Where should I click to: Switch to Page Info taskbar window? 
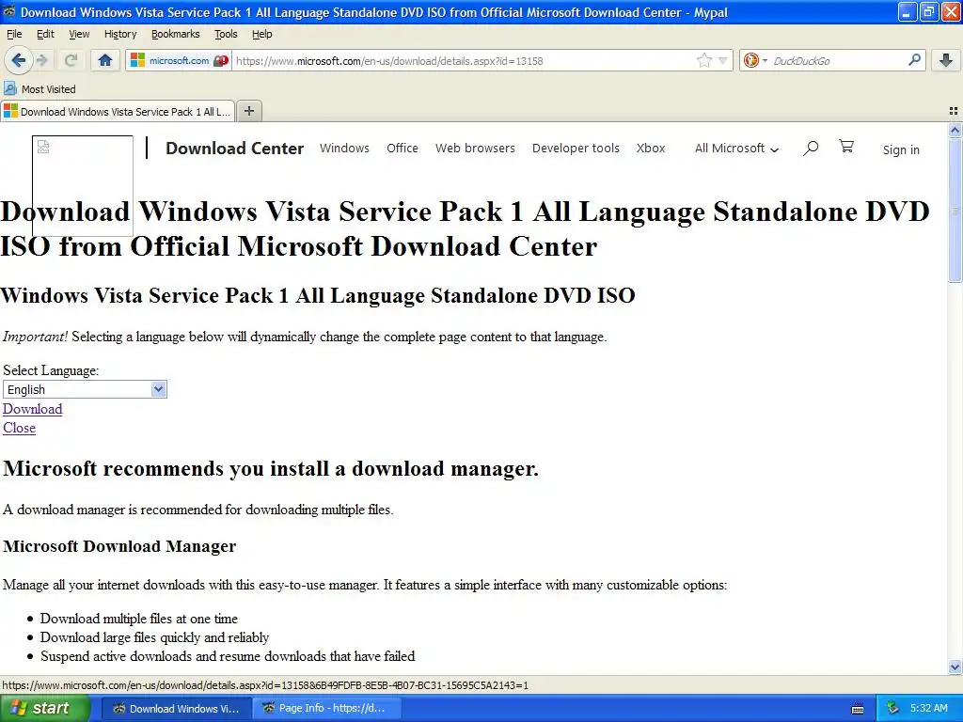[325, 708]
